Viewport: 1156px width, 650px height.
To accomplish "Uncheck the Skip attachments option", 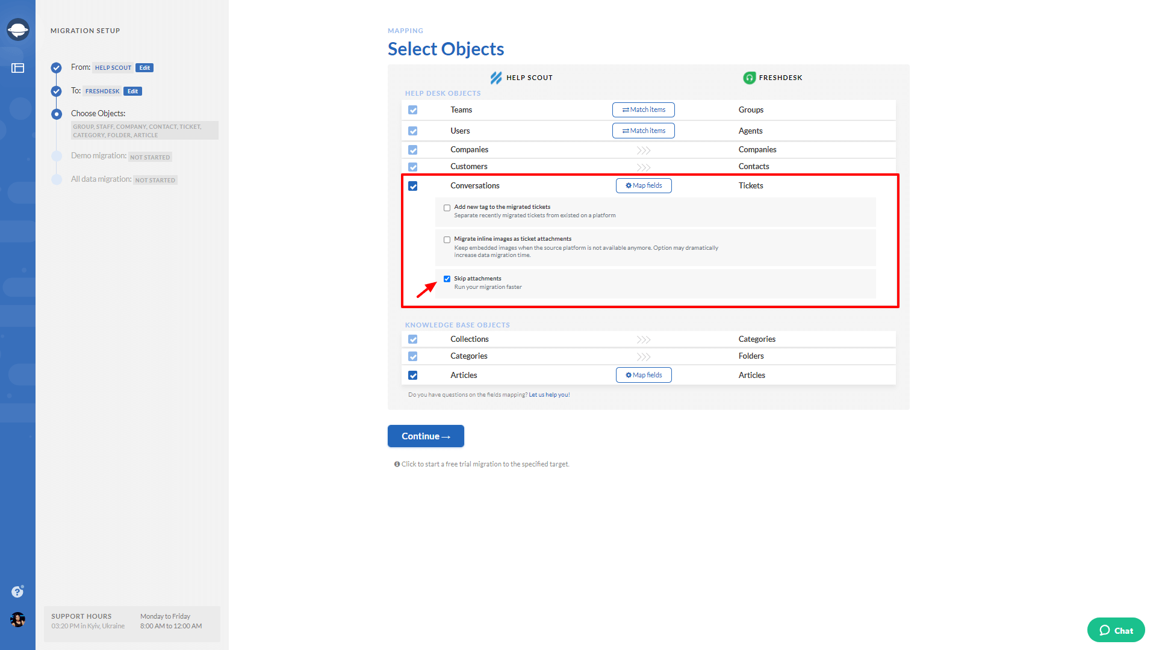I will tap(447, 279).
